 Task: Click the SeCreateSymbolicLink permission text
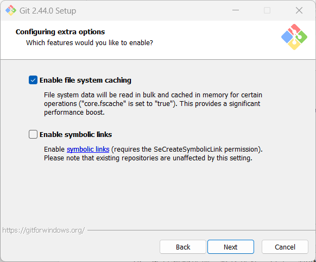[x=187, y=149]
